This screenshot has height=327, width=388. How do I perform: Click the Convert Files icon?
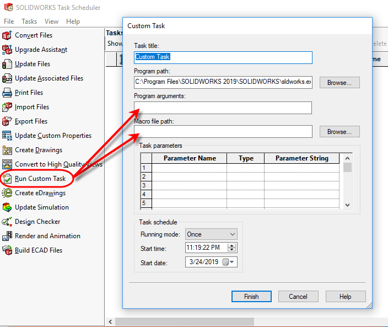7,35
